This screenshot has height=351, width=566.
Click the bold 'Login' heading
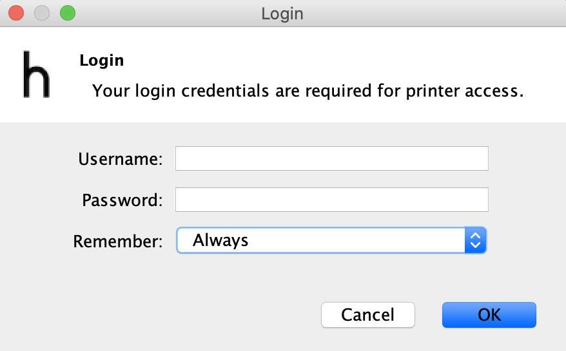coord(102,61)
